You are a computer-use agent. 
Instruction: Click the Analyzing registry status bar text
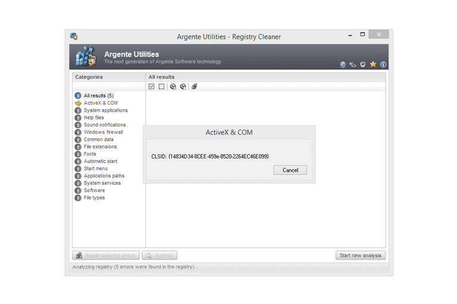pyautogui.click(x=135, y=267)
